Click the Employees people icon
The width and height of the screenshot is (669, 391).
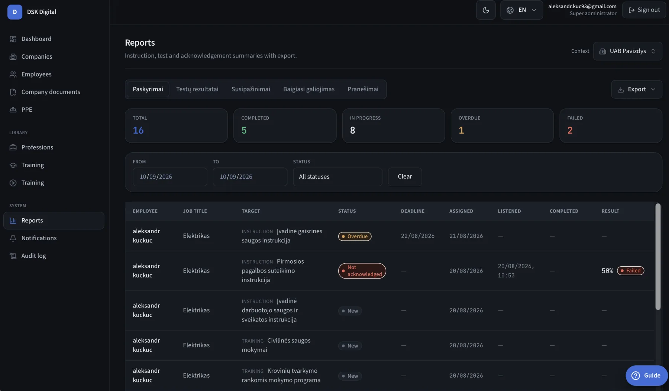[13, 74]
